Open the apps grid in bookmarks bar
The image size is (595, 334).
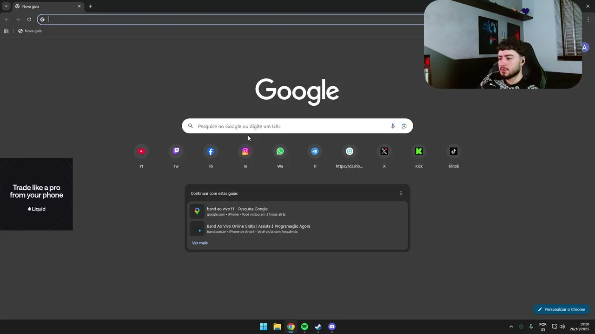click(6, 31)
